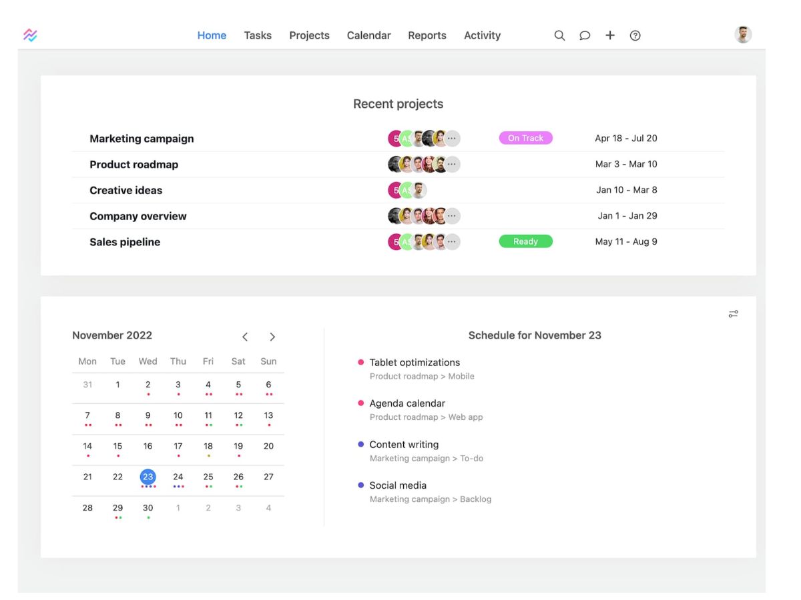The width and height of the screenshot is (801, 600).
Task: Open the Agenda calendar task
Action: click(407, 403)
